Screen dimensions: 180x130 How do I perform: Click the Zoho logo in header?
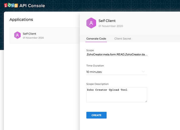click(x=11, y=5)
